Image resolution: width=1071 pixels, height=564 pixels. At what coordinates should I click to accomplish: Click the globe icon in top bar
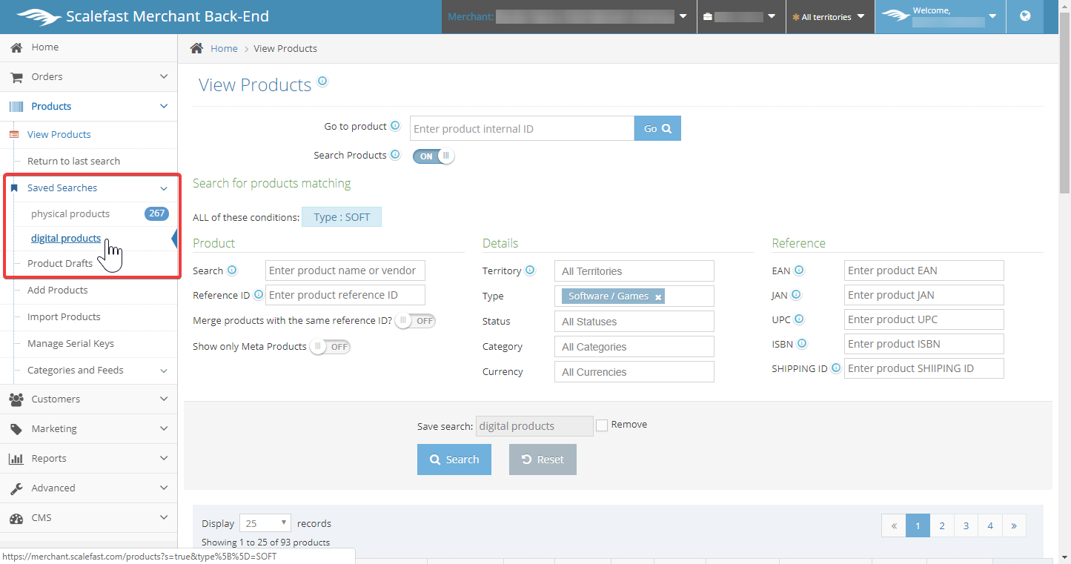coord(1025,16)
